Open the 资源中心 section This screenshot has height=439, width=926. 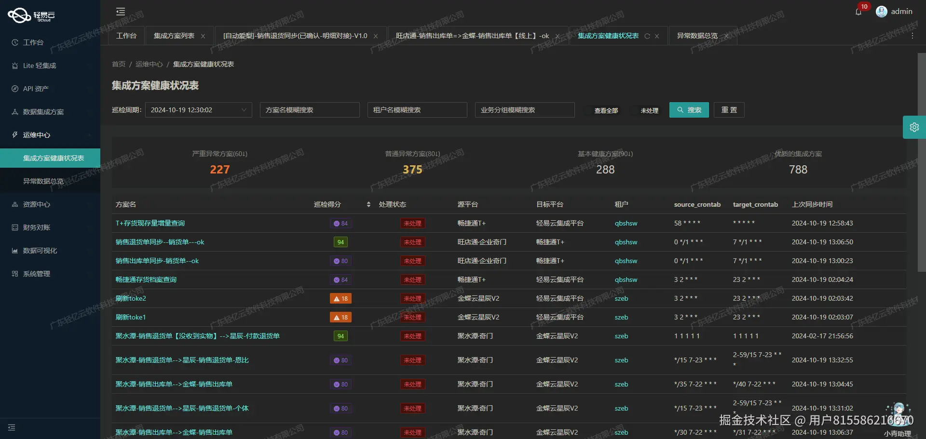pyautogui.click(x=36, y=204)
